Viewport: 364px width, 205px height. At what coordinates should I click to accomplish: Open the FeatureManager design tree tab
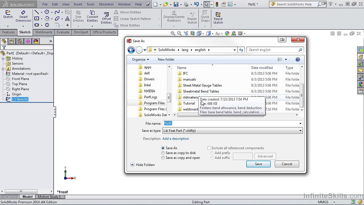pyautogui.click(x=4, y=41)
